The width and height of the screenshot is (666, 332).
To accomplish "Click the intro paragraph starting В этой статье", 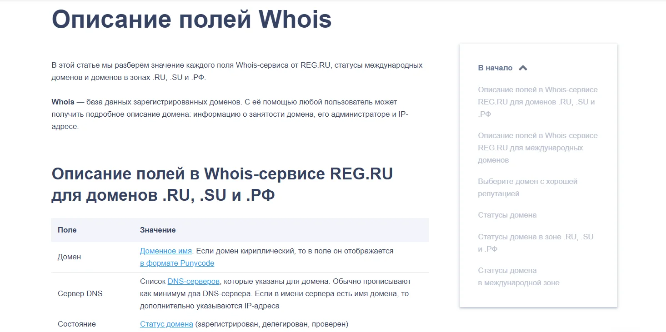I will pos(237,71).
